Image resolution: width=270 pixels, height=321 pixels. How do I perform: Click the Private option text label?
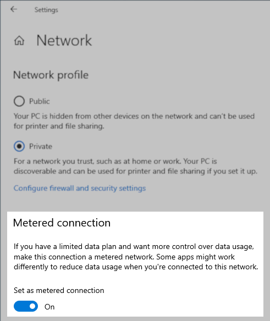pyautogui.click(x=41, y=146)
